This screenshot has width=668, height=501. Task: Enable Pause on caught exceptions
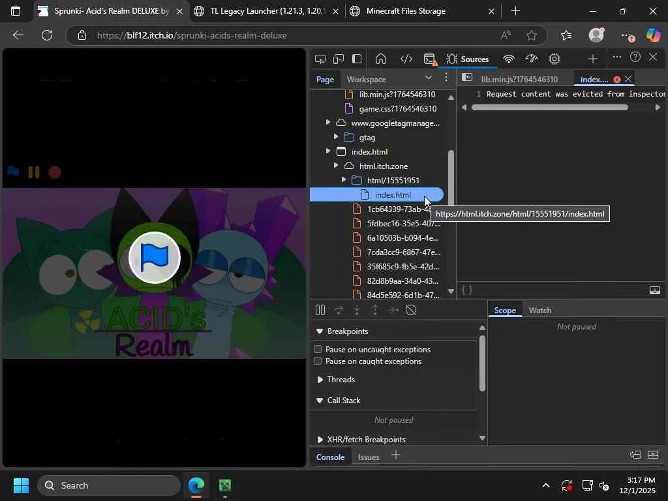coord(318,361)
